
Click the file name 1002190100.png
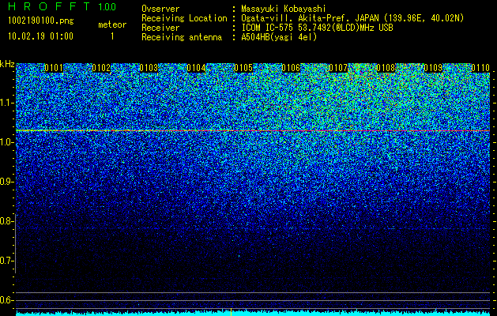pyautogui.click(x=41, y=21)
